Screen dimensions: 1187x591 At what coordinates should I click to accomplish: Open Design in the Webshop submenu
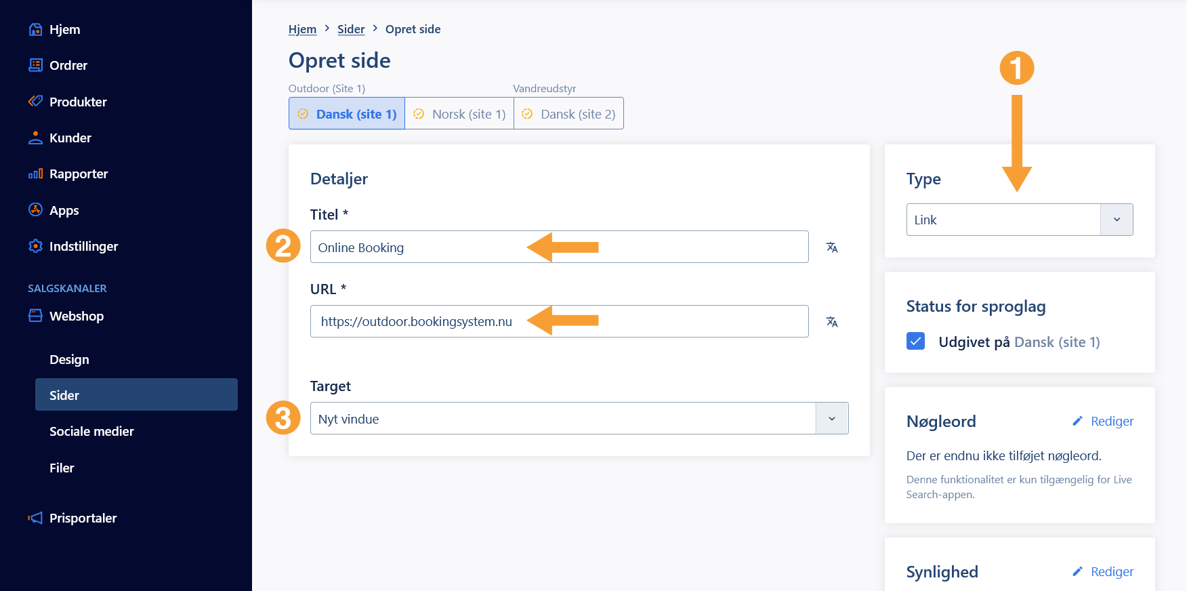[x=69, y=360]
